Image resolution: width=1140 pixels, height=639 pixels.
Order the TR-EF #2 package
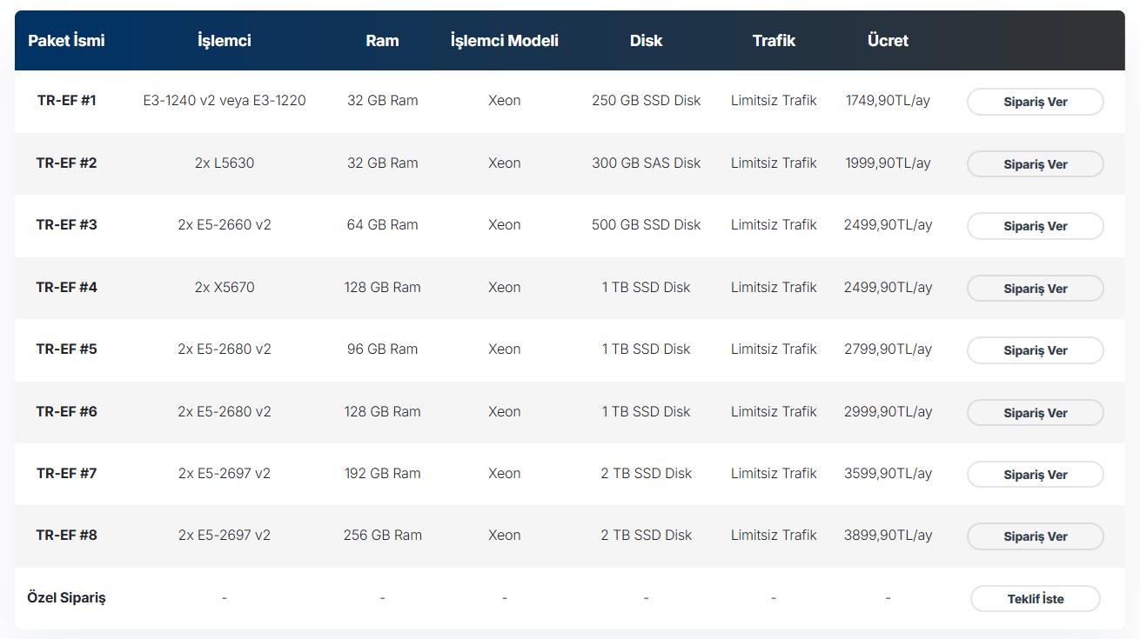click(1035, 164)
